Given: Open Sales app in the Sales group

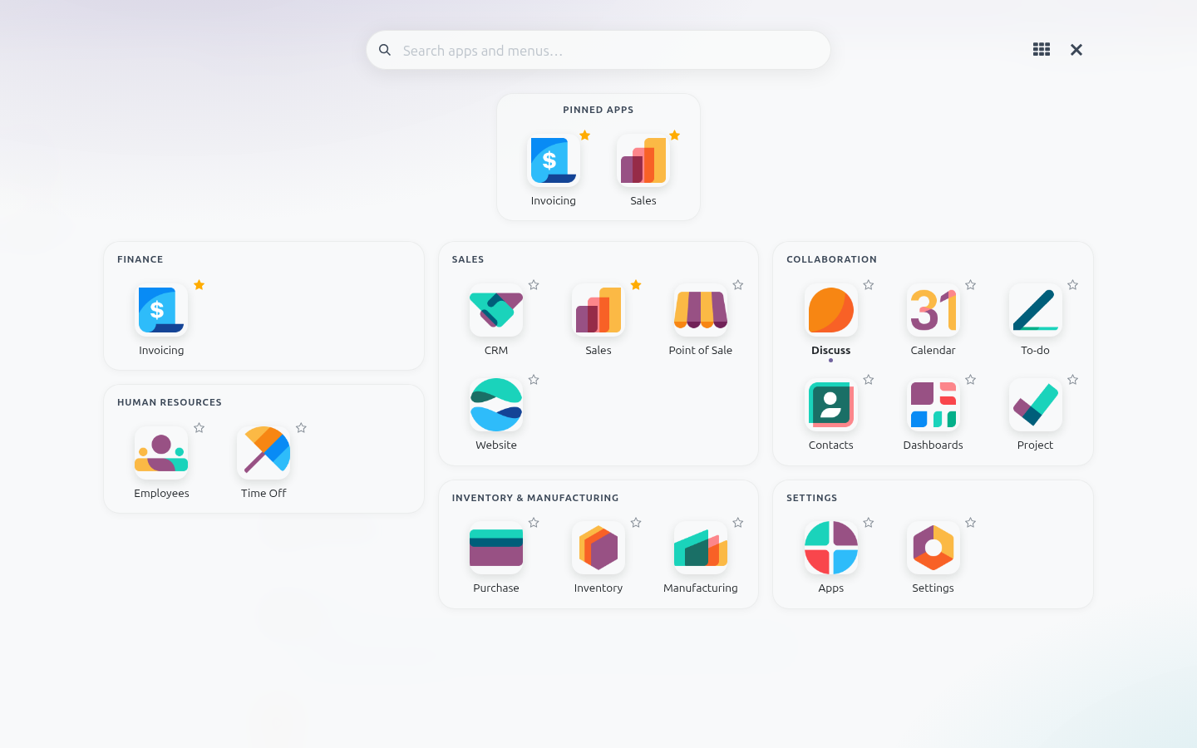Looking at the screenshot, I should [598, 310].
